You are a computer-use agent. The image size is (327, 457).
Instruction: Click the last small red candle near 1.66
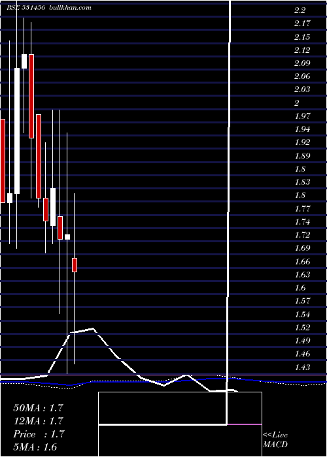[75, 265]
